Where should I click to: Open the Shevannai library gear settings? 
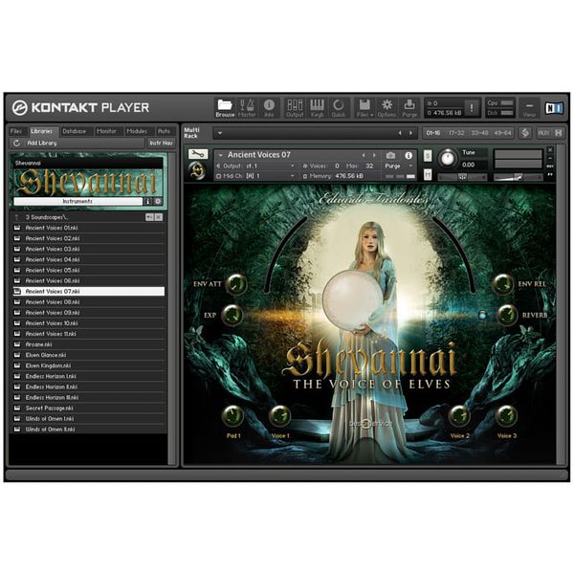pos(158,201)
